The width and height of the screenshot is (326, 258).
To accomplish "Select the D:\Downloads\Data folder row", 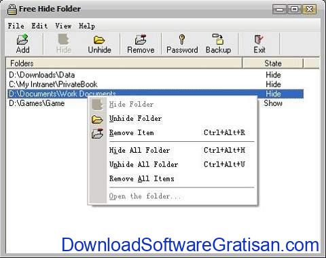I will click(156, 75).
